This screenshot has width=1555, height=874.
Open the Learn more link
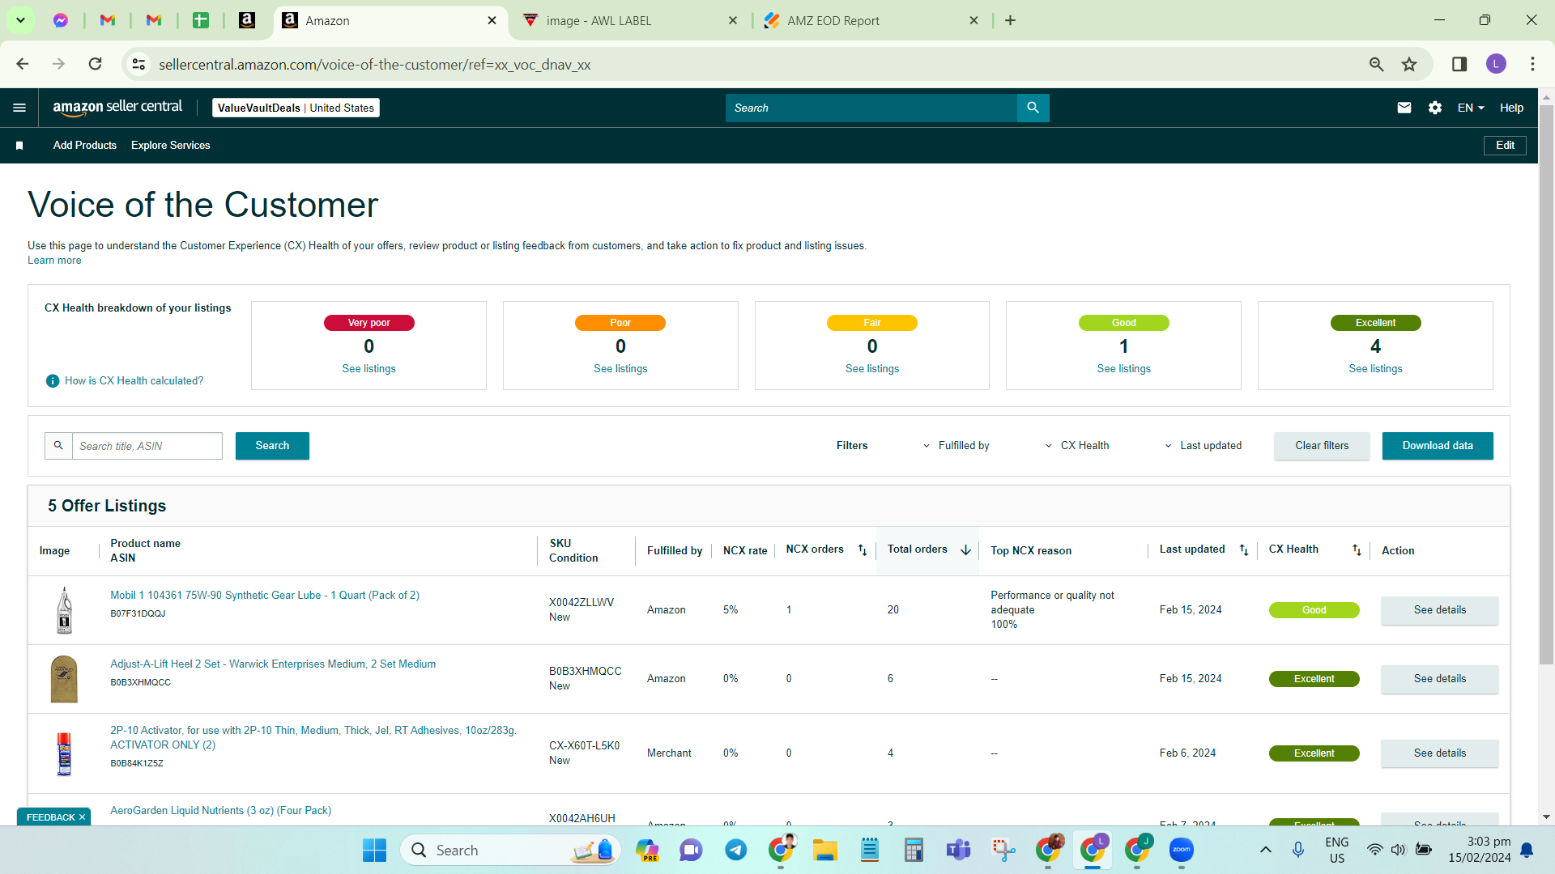(x=54, y=261)
